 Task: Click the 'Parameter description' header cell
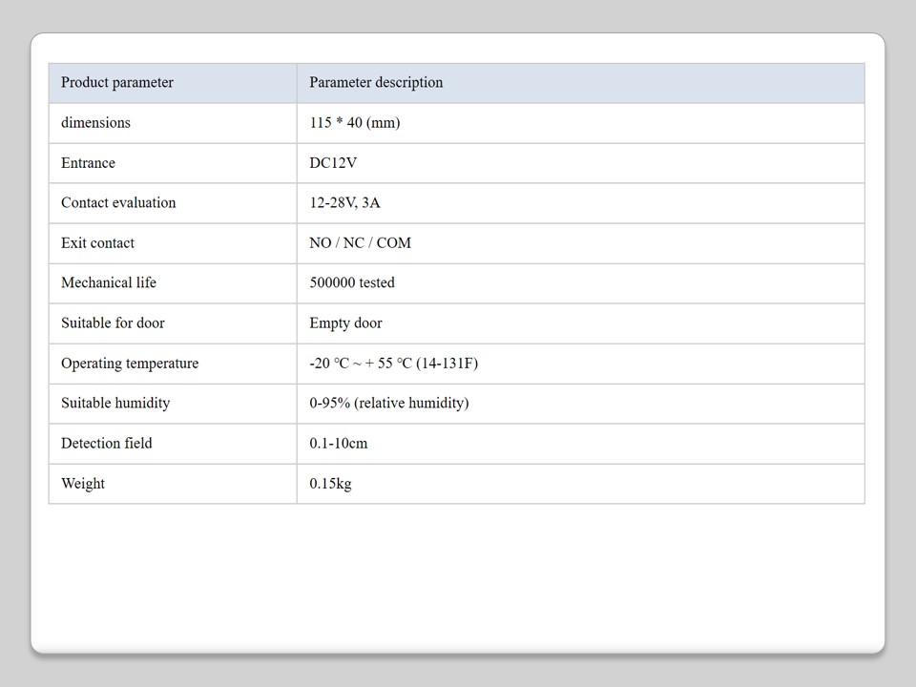point(376,83)
